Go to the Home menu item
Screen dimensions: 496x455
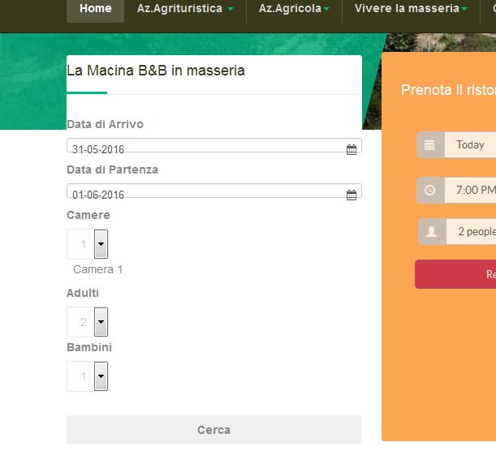point(96,9)
